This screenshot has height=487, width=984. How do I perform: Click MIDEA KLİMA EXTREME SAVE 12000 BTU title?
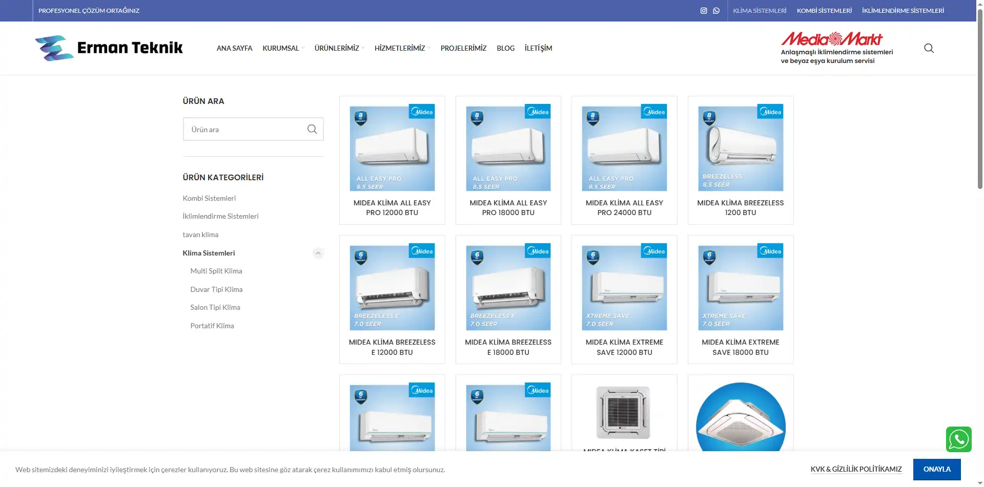pos(624,347)
